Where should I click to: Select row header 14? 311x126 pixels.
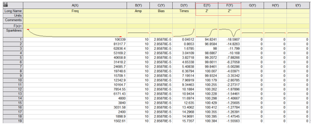pos(13,98)
